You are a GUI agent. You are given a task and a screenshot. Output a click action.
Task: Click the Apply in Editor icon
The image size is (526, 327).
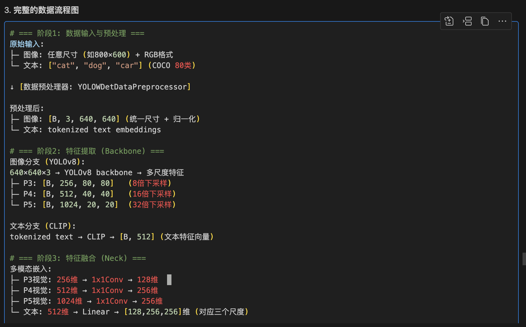[x=449, y=21]
